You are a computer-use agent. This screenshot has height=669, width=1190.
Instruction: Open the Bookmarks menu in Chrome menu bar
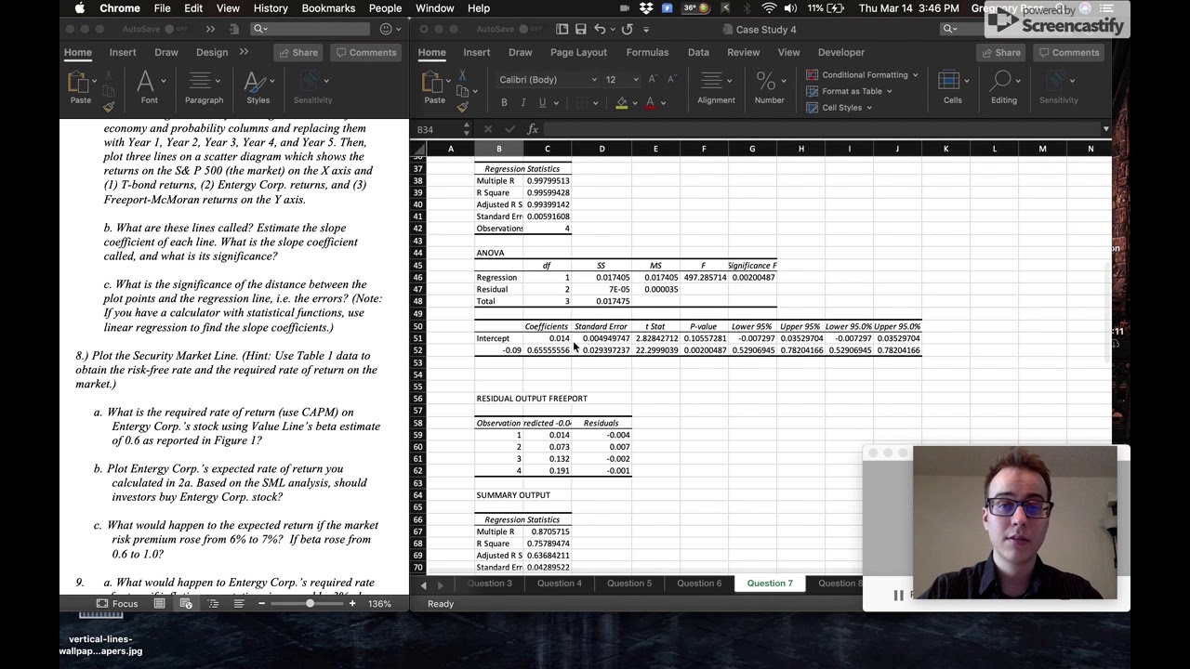click(x=328, y=8)
